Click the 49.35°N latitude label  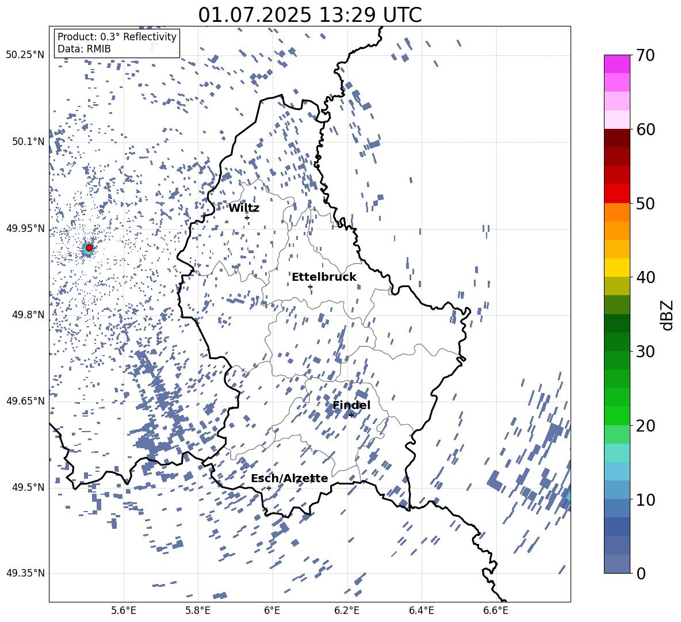tap(25, 573)
